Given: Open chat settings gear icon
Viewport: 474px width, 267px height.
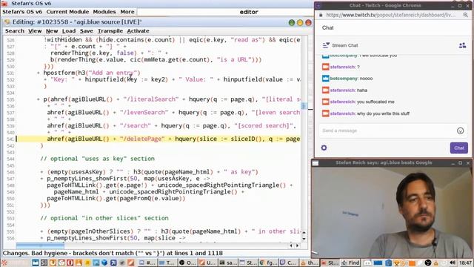Looking at the screenshot, I should [324, 148].
